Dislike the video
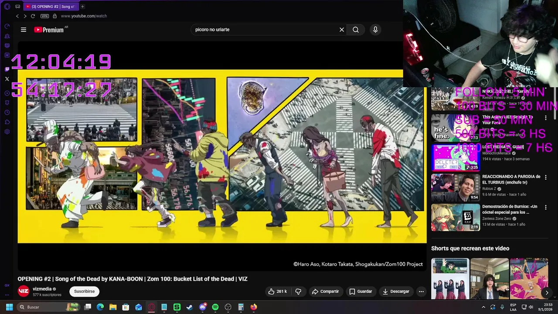The image size is (558, 314). (x=298, y=291)
